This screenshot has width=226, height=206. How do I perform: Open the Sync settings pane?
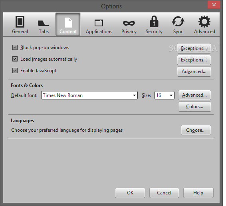point(178,25)
